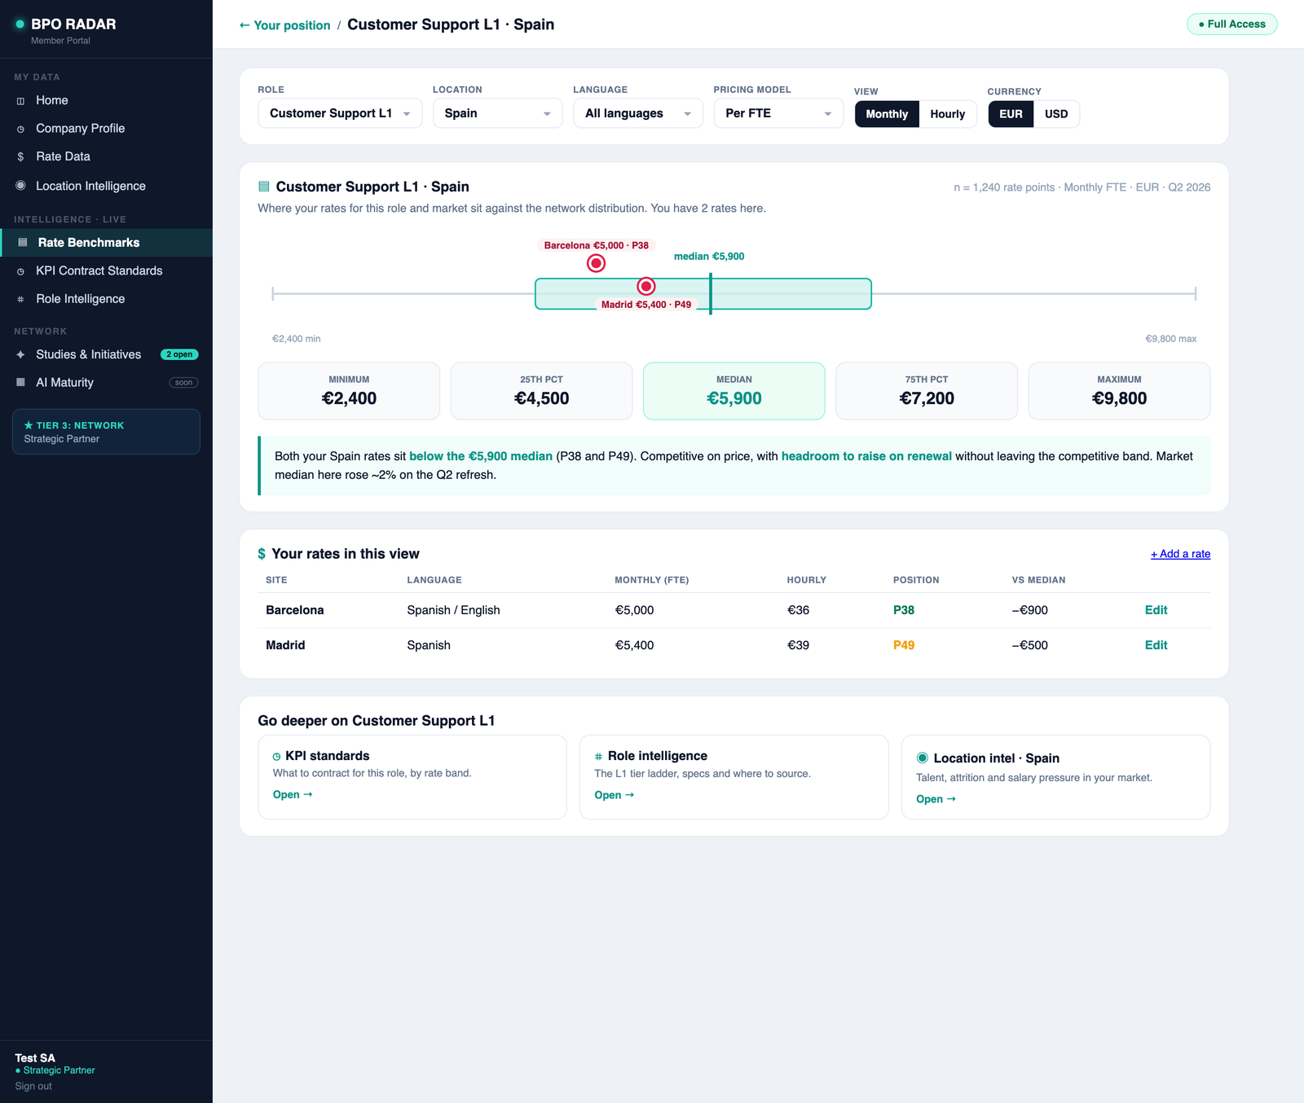1304x1103 pixels.
Task: Click the Full Access badge
Action: click(x=1231, y=24)
